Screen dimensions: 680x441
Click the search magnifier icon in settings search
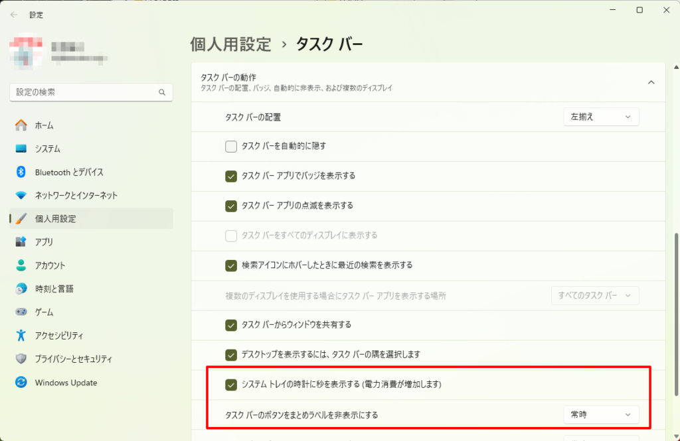pos(161,92)
